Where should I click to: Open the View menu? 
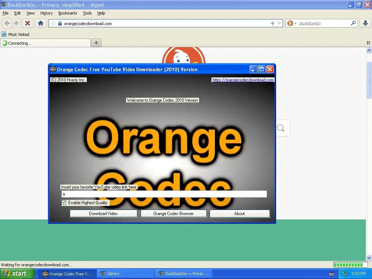(31, 13)
